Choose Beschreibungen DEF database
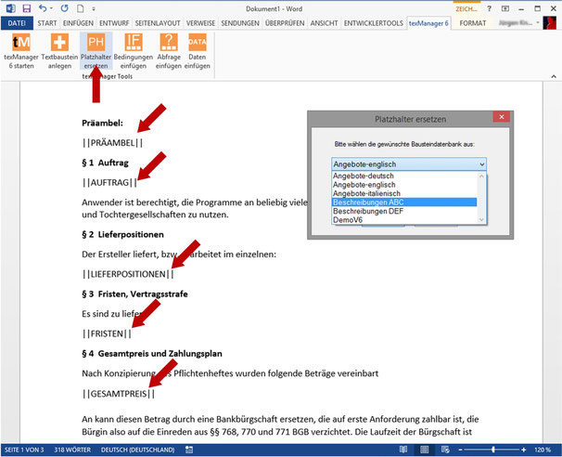 pyautogui.click(x=404, y=211)
